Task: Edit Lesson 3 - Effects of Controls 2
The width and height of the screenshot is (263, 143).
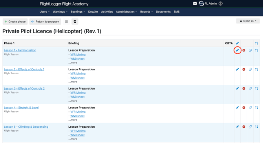Action: (237, 88)
